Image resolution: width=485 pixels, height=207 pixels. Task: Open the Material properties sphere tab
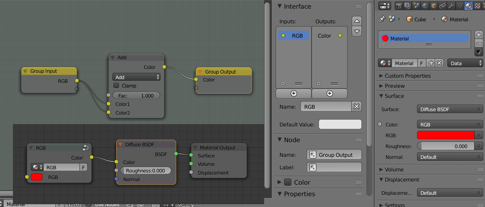pos(469,6)
